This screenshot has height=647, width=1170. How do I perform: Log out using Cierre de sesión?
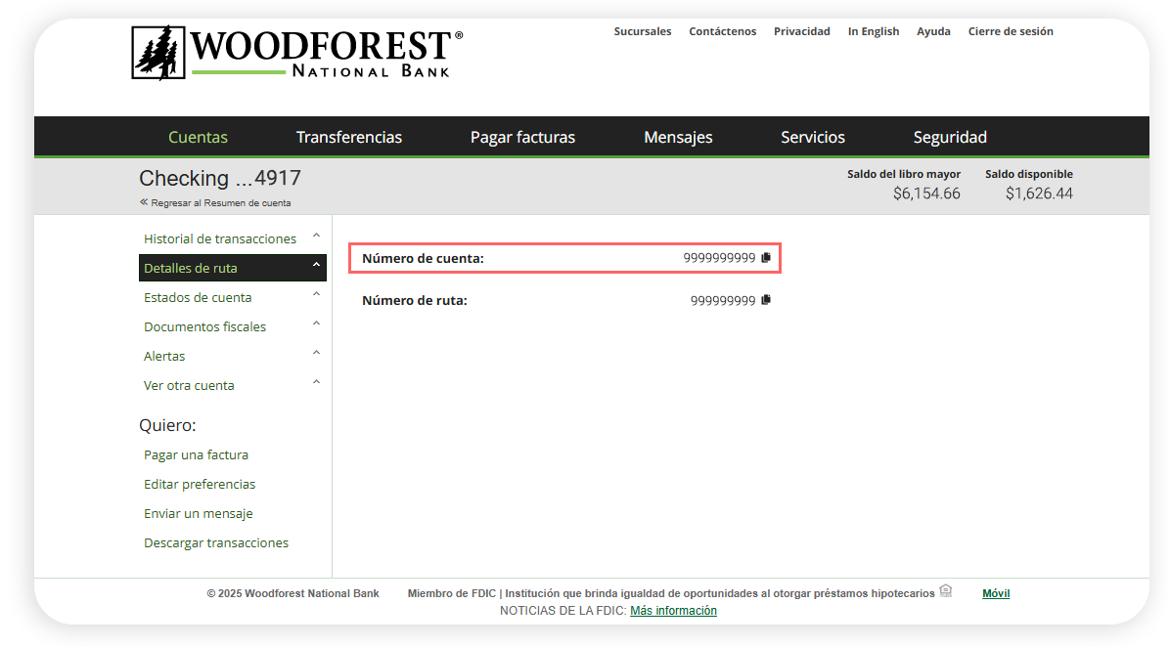[1010, 31]
